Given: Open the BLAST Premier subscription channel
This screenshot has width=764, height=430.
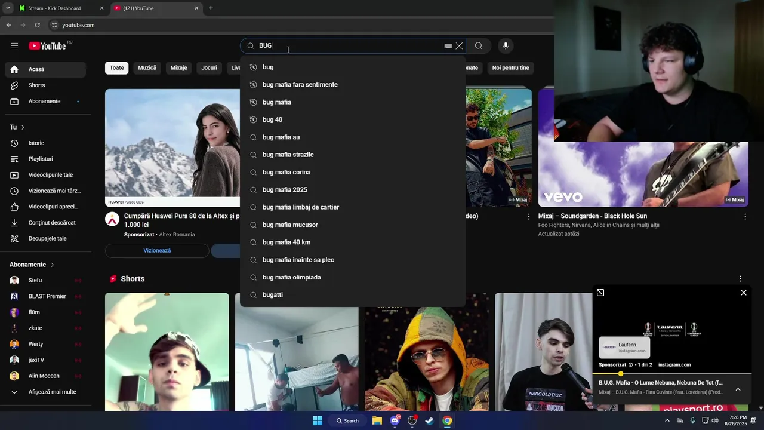Looking at the screenshot, I should (x=45, y=297).
